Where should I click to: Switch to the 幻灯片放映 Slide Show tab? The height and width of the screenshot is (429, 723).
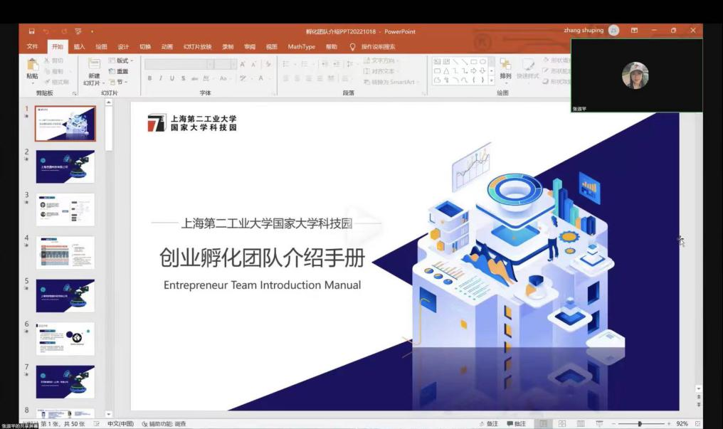tap(197, 46)
